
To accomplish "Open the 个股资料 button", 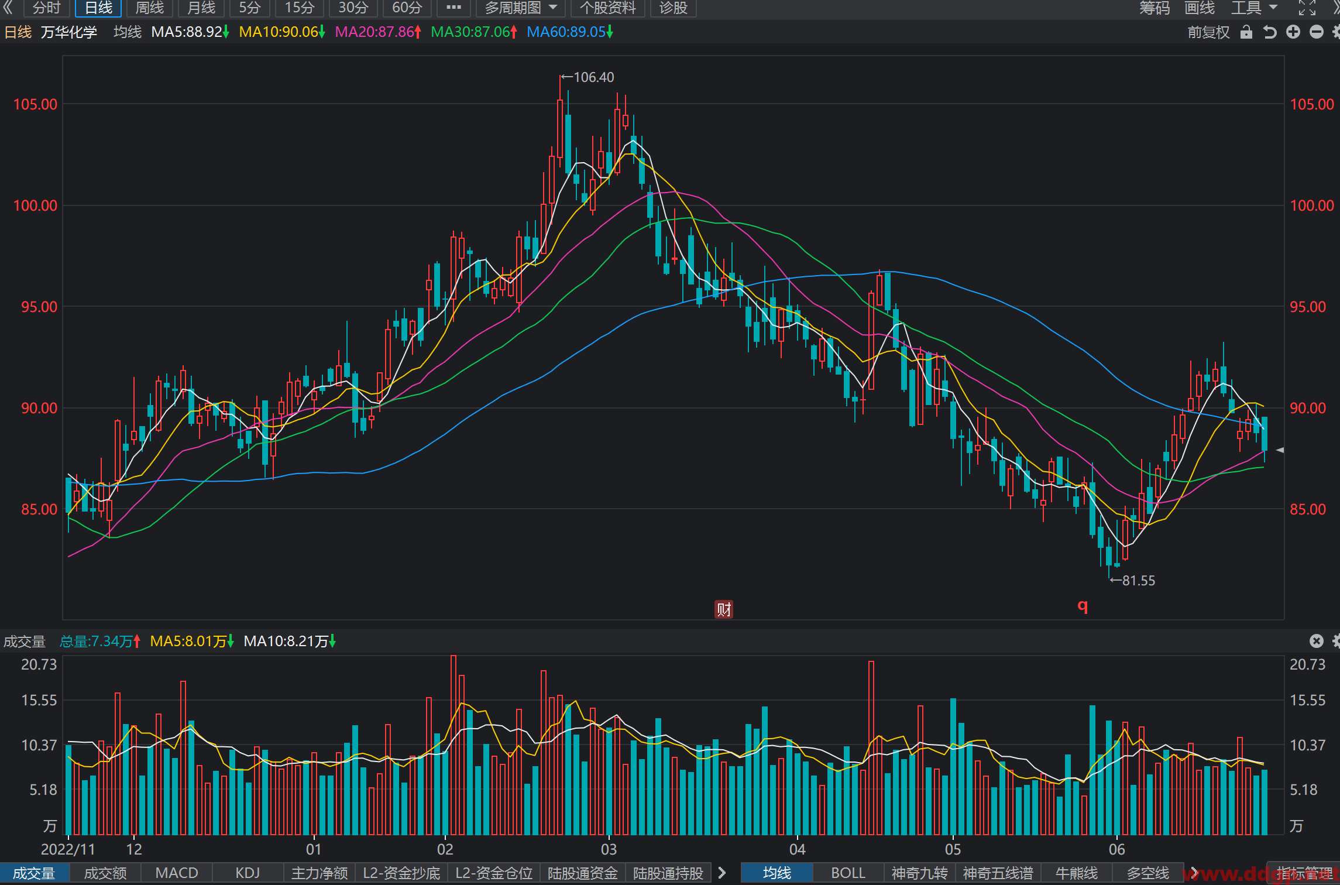I will 607,8.
